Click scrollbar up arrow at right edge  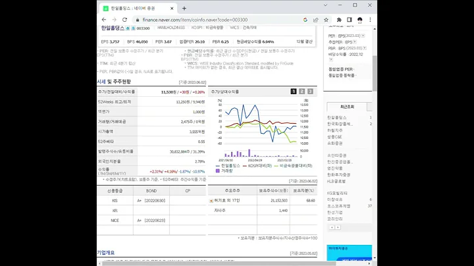375,29
